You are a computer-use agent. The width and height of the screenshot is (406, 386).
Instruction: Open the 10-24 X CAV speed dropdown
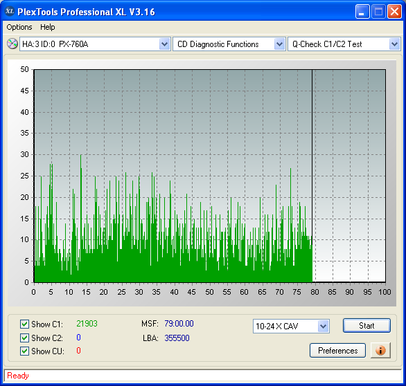coord(323,327)
